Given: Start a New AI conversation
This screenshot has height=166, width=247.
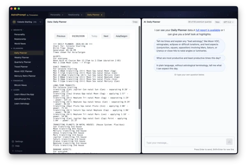Looking at the screenshot, I should point(217,22).
